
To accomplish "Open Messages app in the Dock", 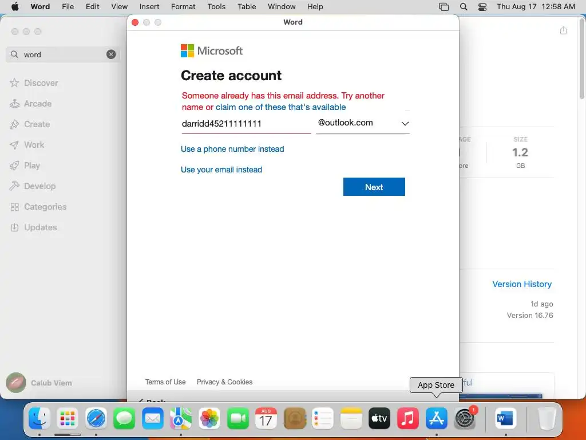I will pyautogui.click(x=124, y=418).
